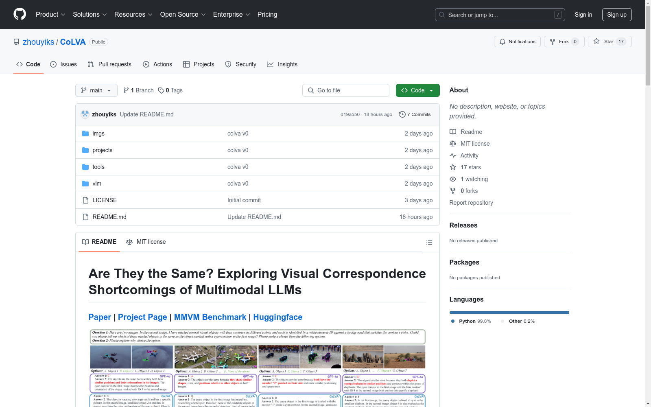Click the Go to file field

coord(346,90)
